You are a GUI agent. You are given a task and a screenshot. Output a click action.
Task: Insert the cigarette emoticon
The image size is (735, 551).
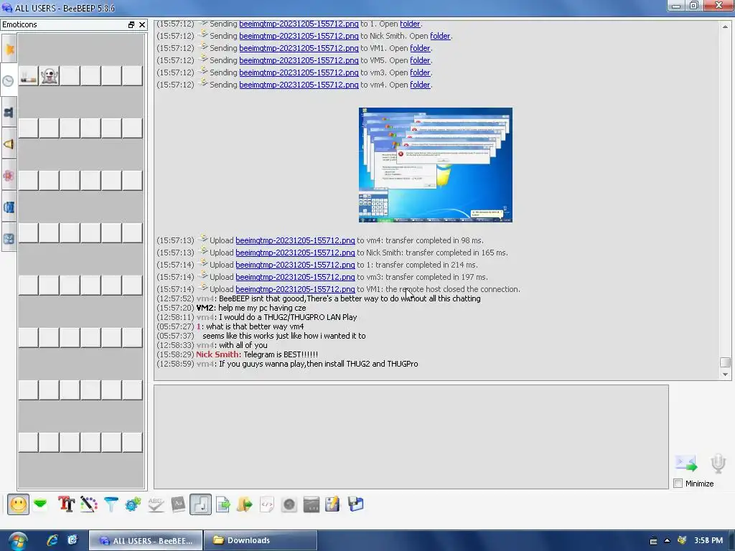coord(29,76)
